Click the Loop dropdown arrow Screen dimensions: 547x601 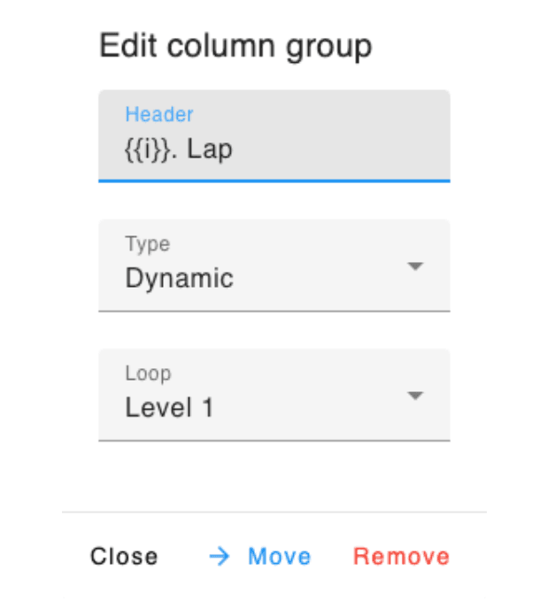415,395
